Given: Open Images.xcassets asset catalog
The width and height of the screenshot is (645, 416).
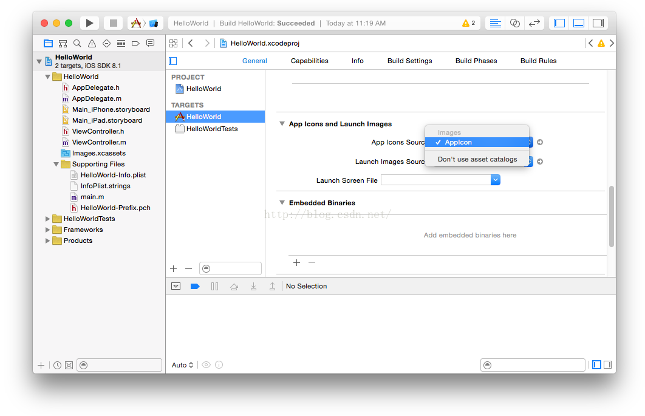Looking at the screenshot, I should [x=99, y=153].
